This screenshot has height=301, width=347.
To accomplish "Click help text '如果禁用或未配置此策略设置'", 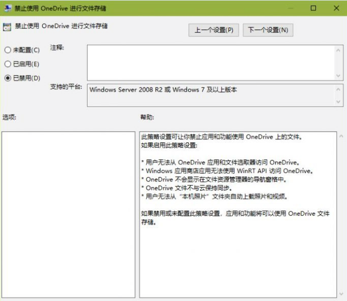I will point(180,213).
